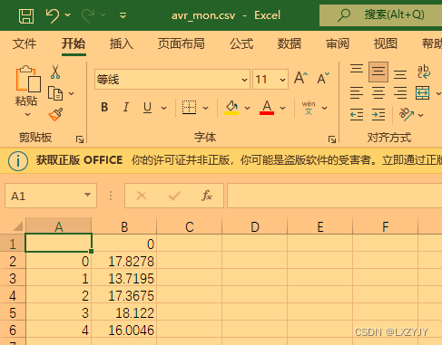Viewport: 442px width, 345px height.
Task: Switch to the 视图 tab
Action: [386, 43]
